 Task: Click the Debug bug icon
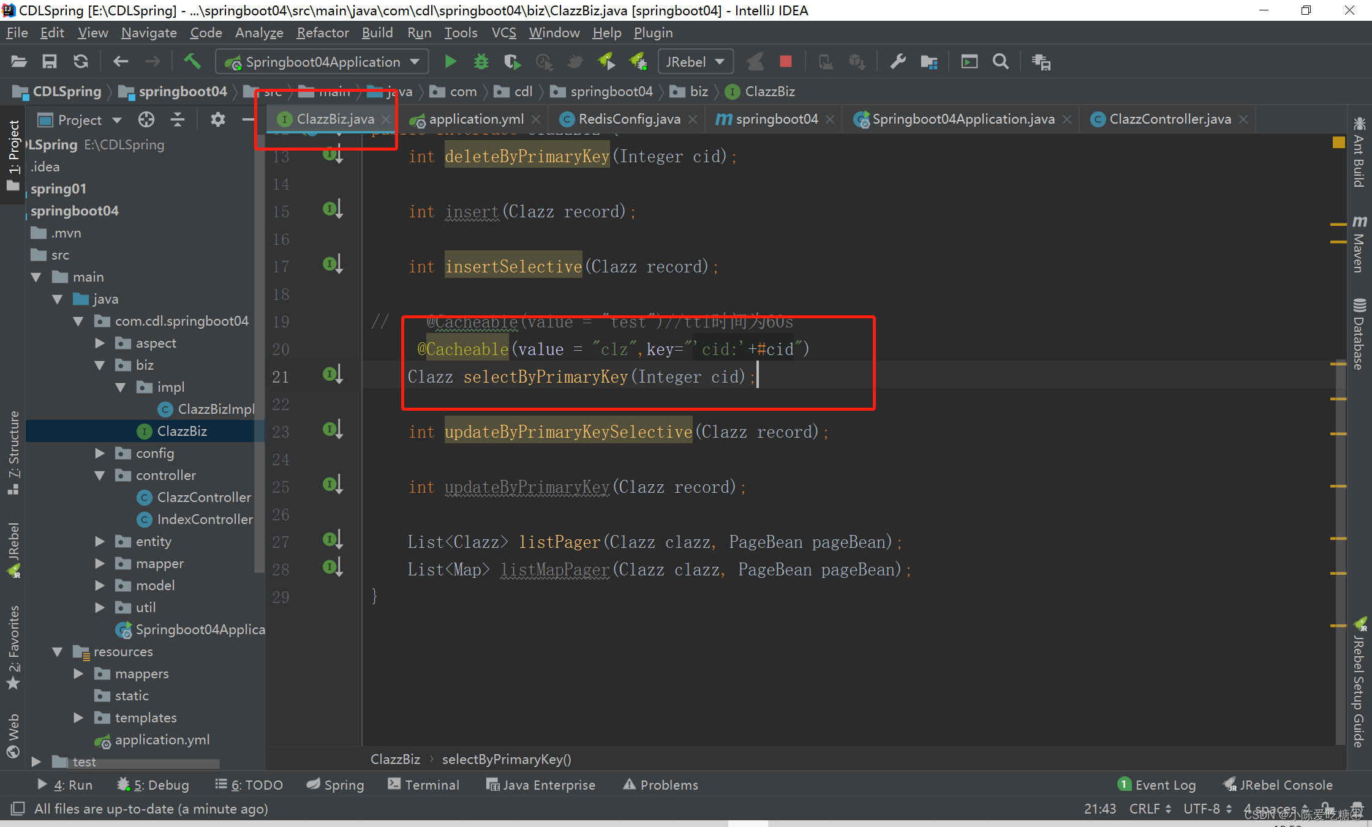pos(481,61)
